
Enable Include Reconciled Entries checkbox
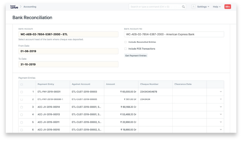125,42
